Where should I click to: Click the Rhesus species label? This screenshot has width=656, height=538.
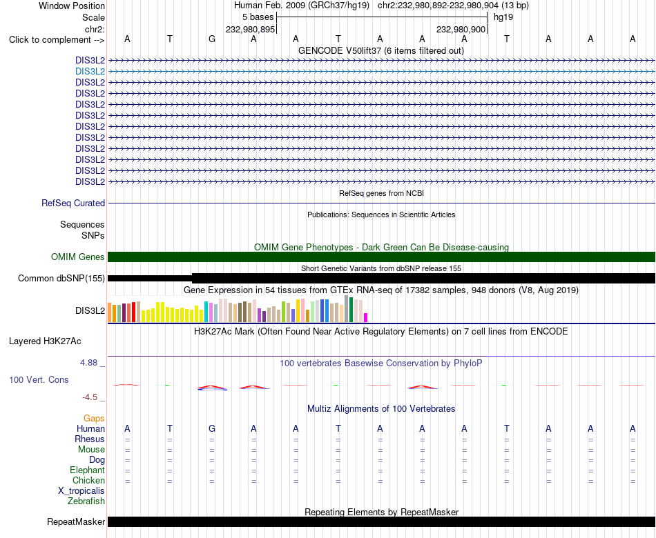coord(90,439)
